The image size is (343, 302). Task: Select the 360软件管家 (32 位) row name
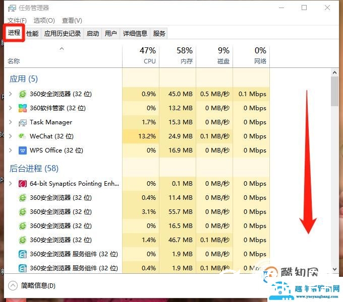click(x=58, y=108)
